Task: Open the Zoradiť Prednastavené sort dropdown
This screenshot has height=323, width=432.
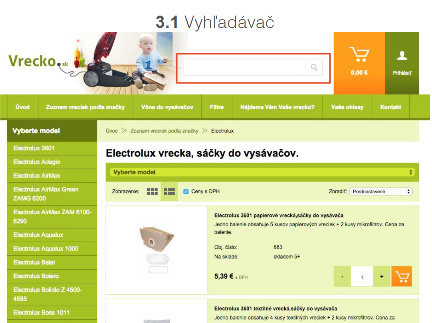Action: [x=381, y=192]
